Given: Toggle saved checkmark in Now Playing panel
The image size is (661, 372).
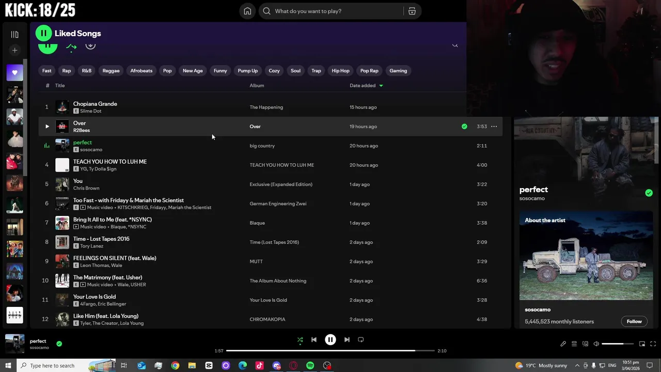Looking at the screenshot, I should [x=649, y=193].
